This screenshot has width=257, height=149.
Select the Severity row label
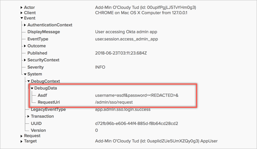point(35,67)
